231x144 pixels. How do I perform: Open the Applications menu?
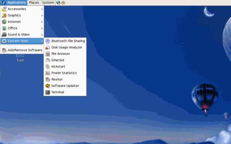(14, 3)
